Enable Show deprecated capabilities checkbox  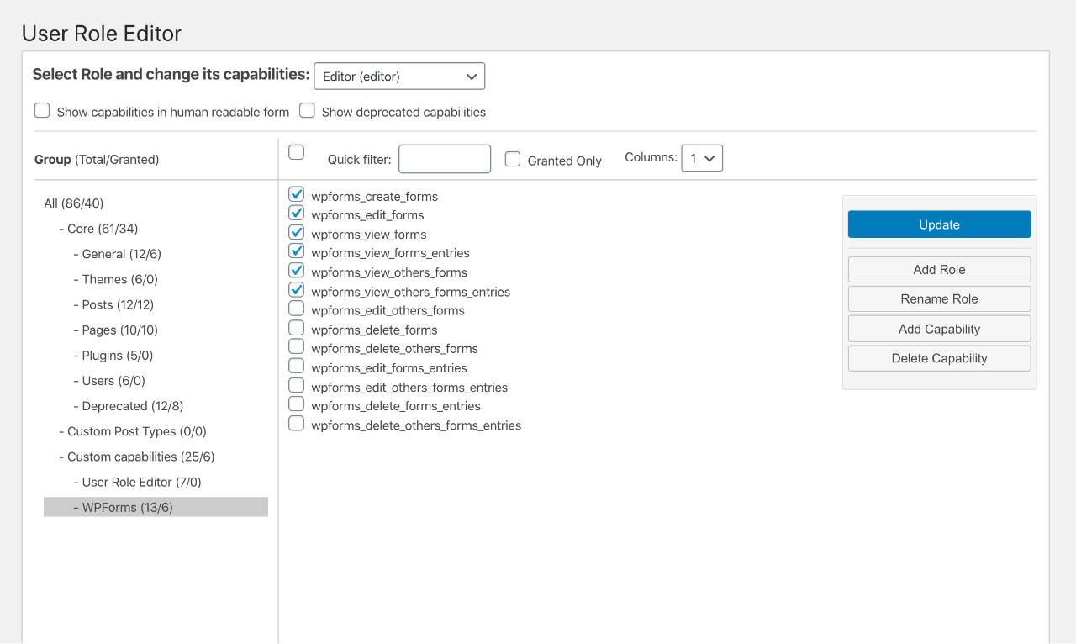[307, 111]
